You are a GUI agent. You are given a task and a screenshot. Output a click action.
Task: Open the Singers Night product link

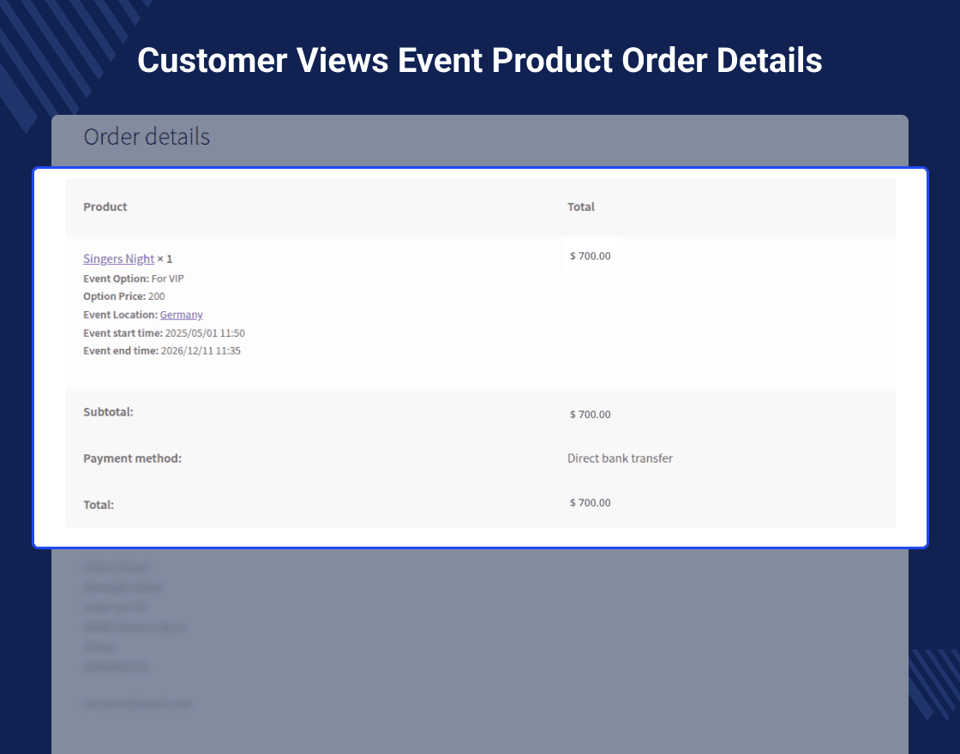click(118, 259)
